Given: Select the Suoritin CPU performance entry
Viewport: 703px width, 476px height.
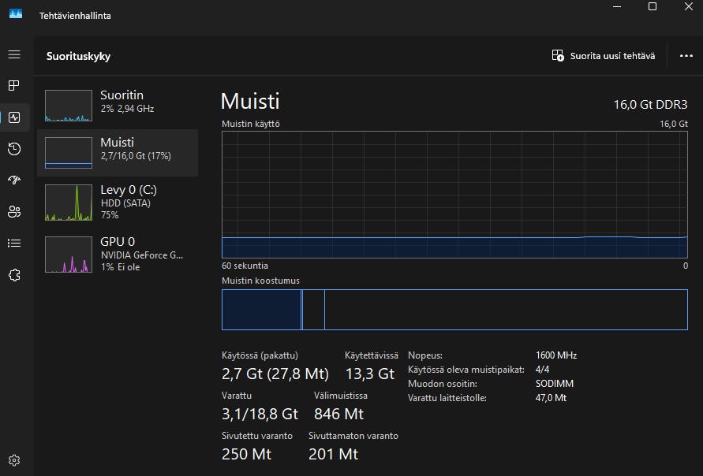Looking at the screenshot, I should click(x=118, y=106).
